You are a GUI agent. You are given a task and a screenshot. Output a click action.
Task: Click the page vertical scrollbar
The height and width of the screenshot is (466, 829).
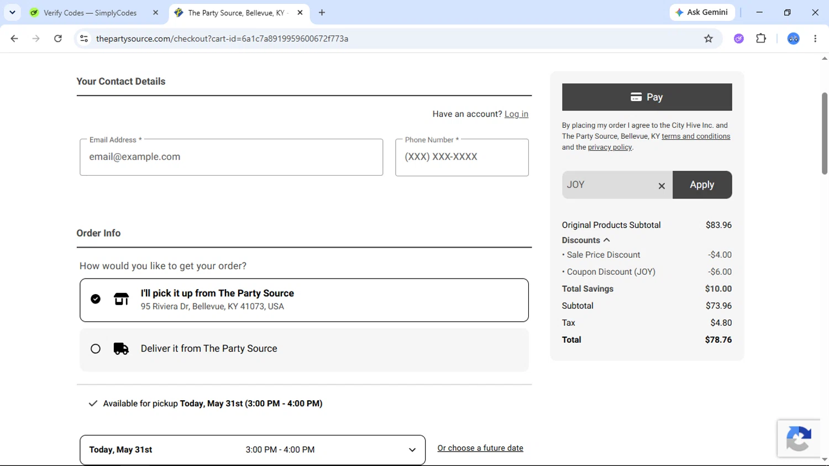point(825,134)
